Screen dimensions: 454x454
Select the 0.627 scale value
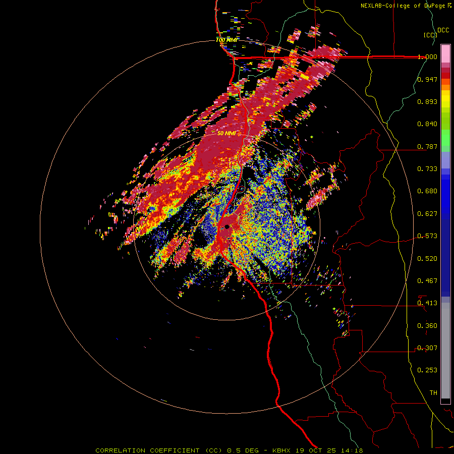click(x=427, y=214)
